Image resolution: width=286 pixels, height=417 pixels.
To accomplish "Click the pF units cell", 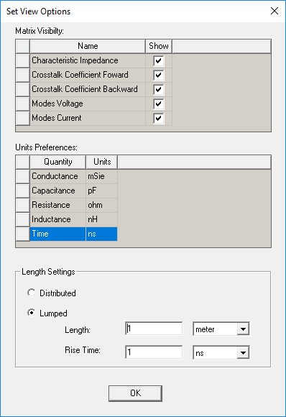I will point(102,191).
